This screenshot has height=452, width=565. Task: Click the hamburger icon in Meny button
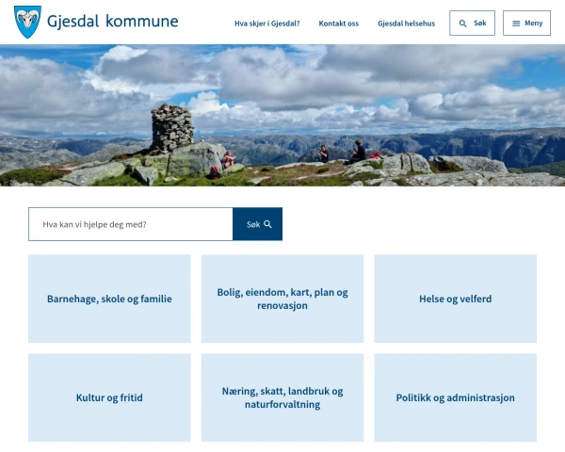[x=516, y=24]
